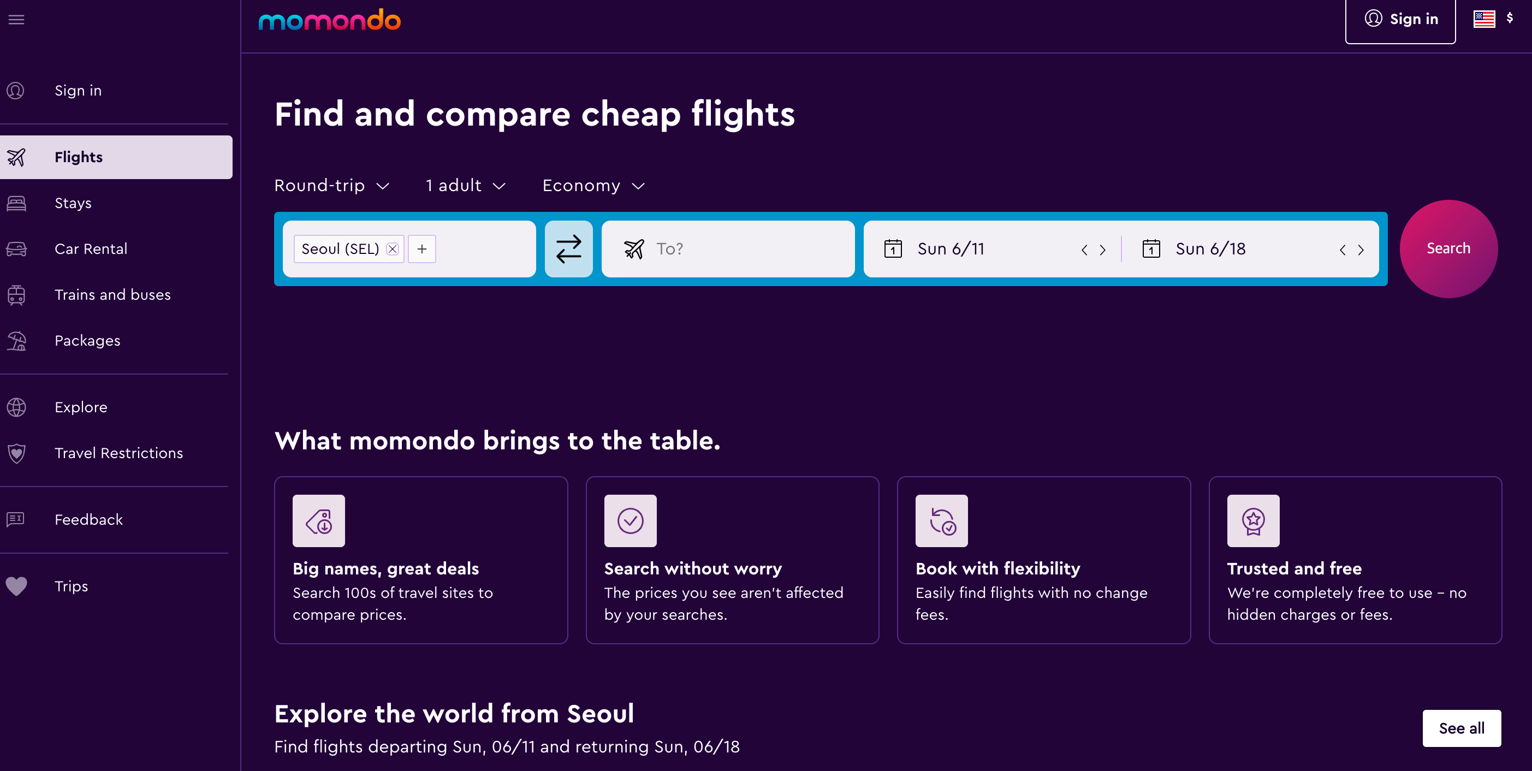Click the hamburger menu icon

pos(16,20)
